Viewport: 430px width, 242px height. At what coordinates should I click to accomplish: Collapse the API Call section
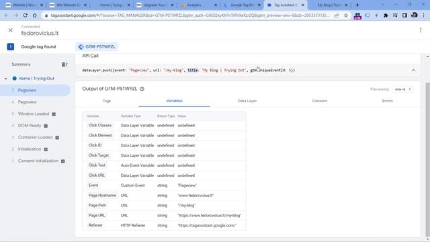tap(413, 71)
